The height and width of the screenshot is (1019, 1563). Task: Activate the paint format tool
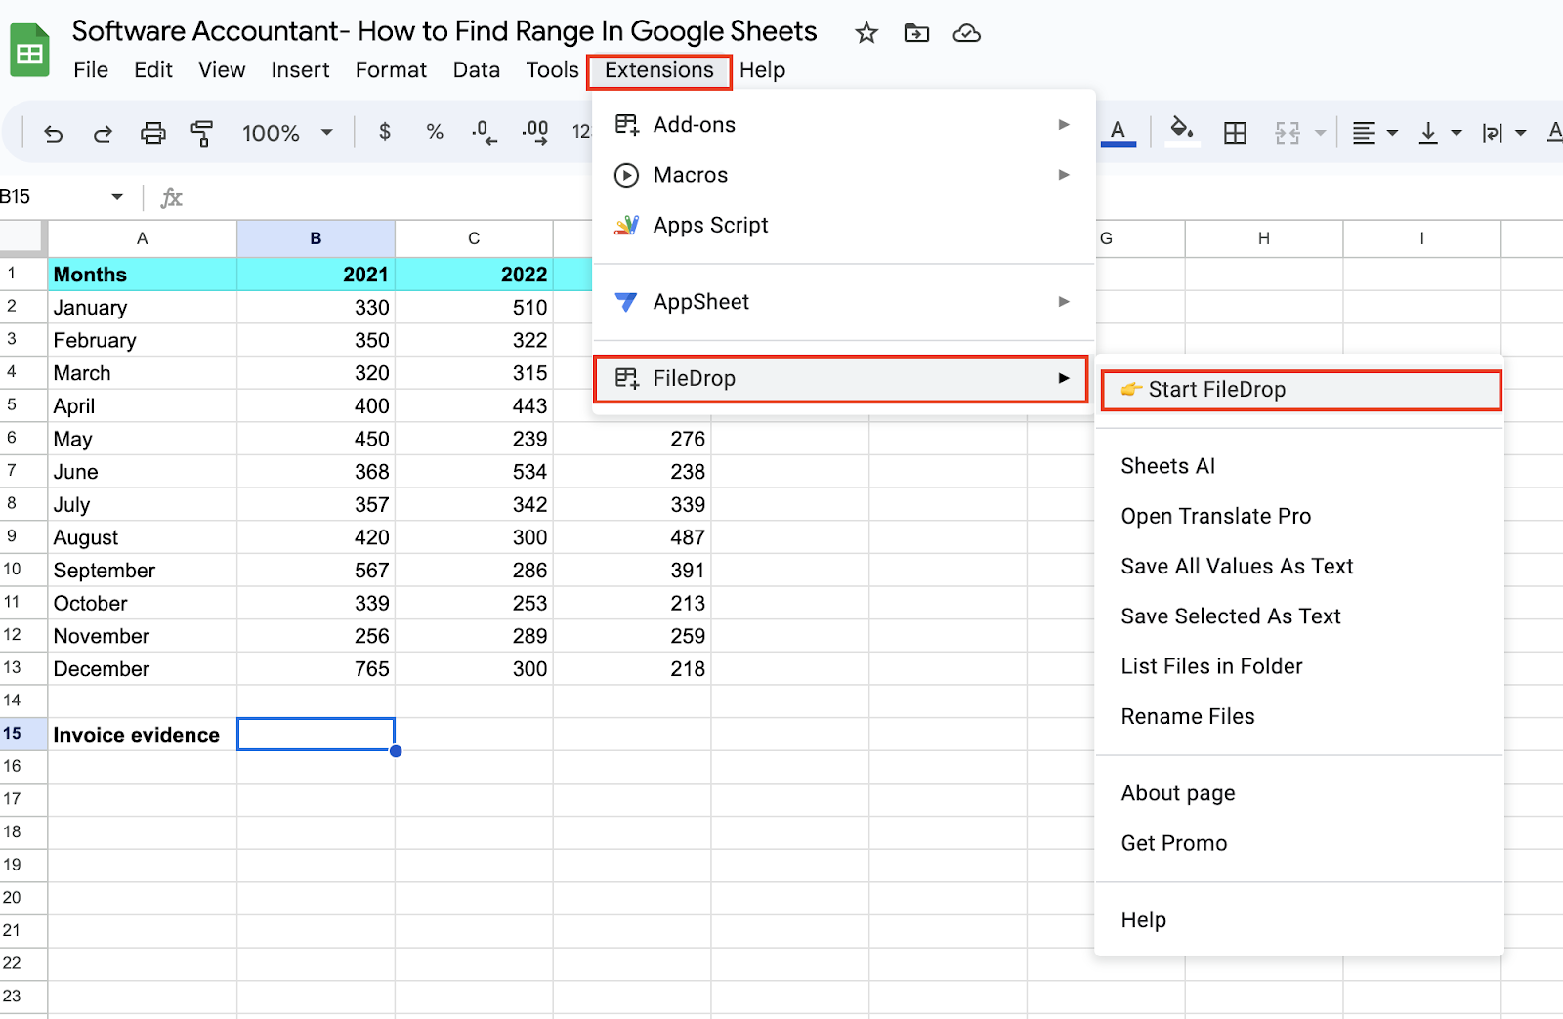tap(202, 133)
